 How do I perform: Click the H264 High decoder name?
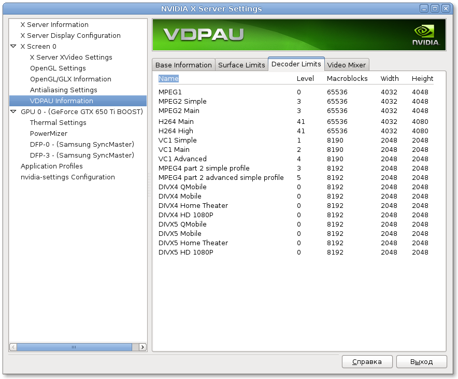[176, 131]
